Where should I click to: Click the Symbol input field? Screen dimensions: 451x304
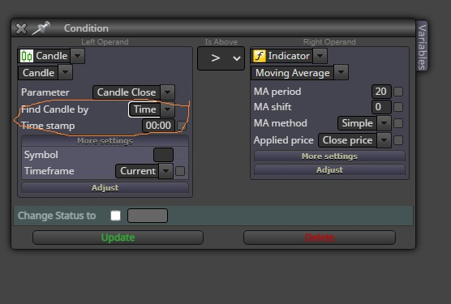[163, 155]
